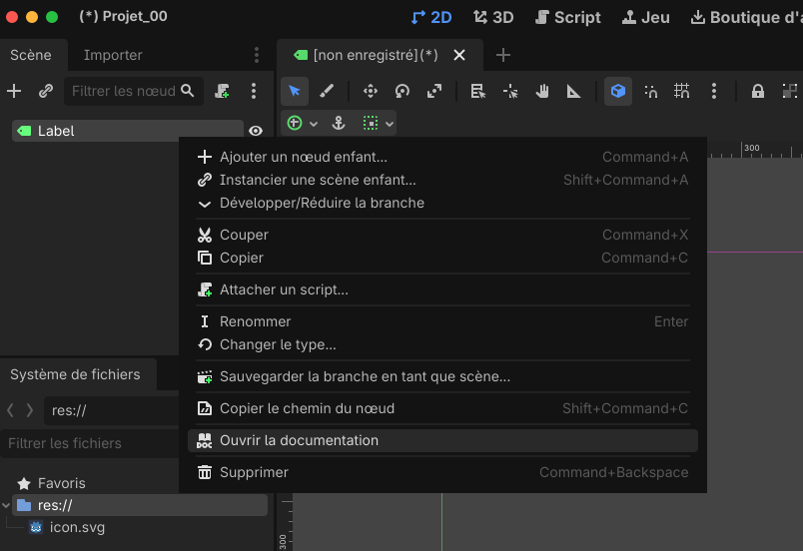Toggle visibility of Label node

pyautogui.click(x=256, y=131)
